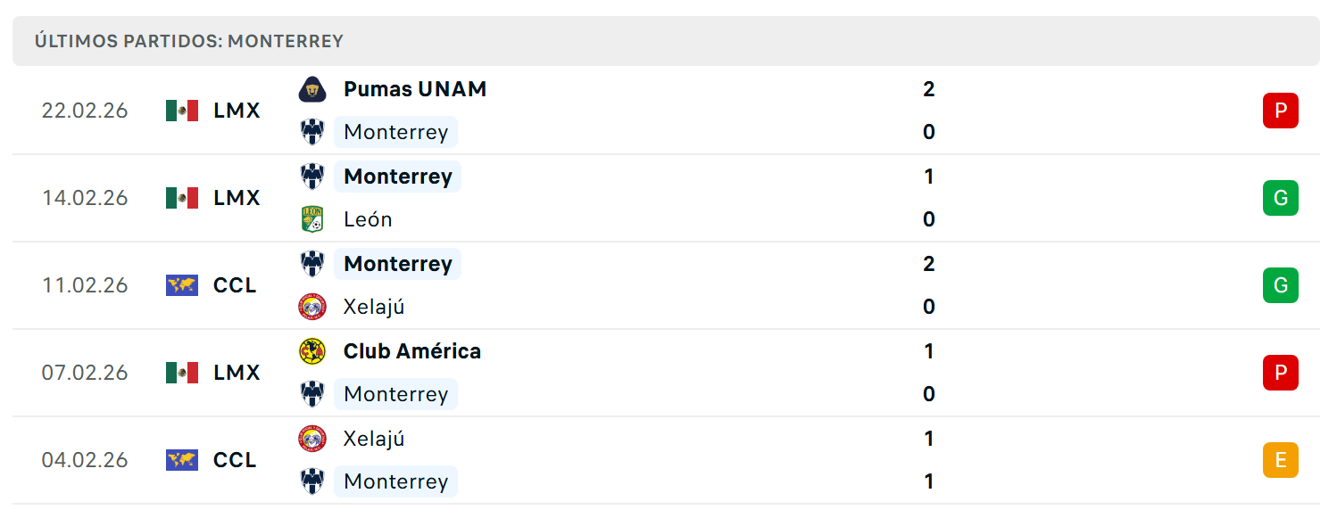The width and height of the screenshot is (1337, 518).
Task: Click Monterrey crest in the León match
Action: pyautogui.click(x=312, y=177)
